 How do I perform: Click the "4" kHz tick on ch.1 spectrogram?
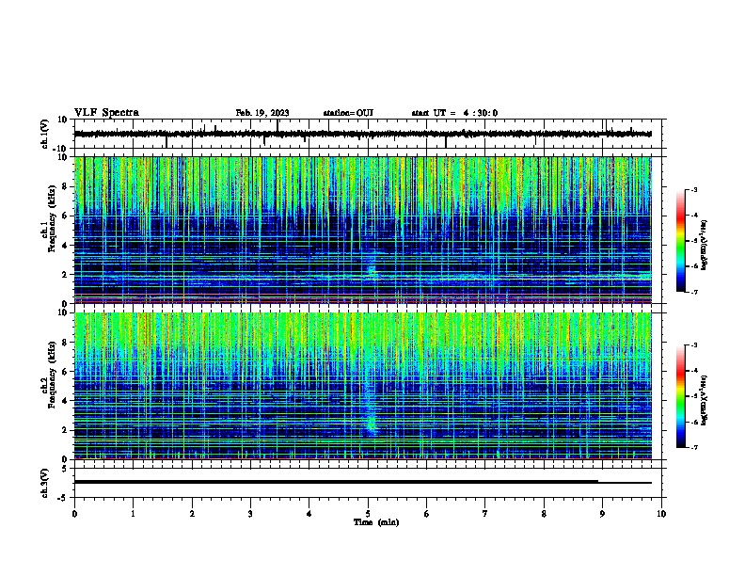[66, 246]
